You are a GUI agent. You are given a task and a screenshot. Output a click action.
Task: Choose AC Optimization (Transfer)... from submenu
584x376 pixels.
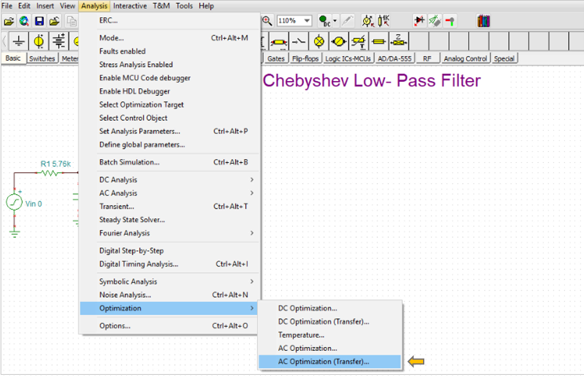click(324, 362)
